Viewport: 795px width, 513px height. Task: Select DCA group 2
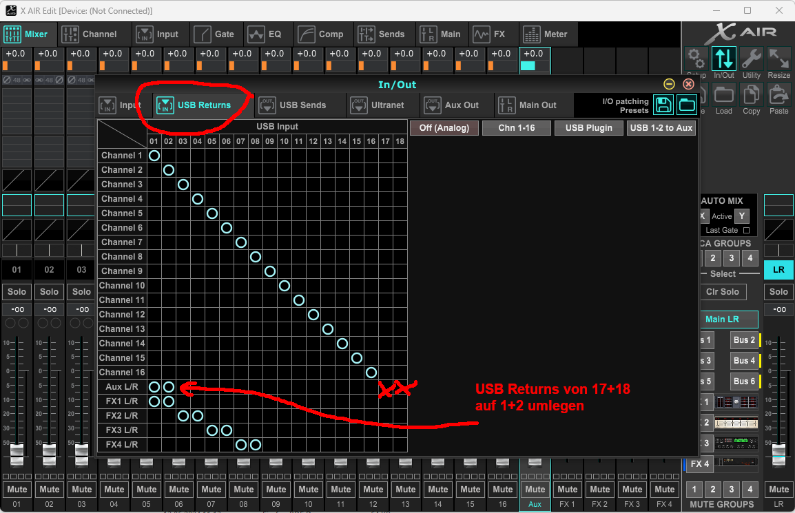pyautogui.click(x=713, y=258)
